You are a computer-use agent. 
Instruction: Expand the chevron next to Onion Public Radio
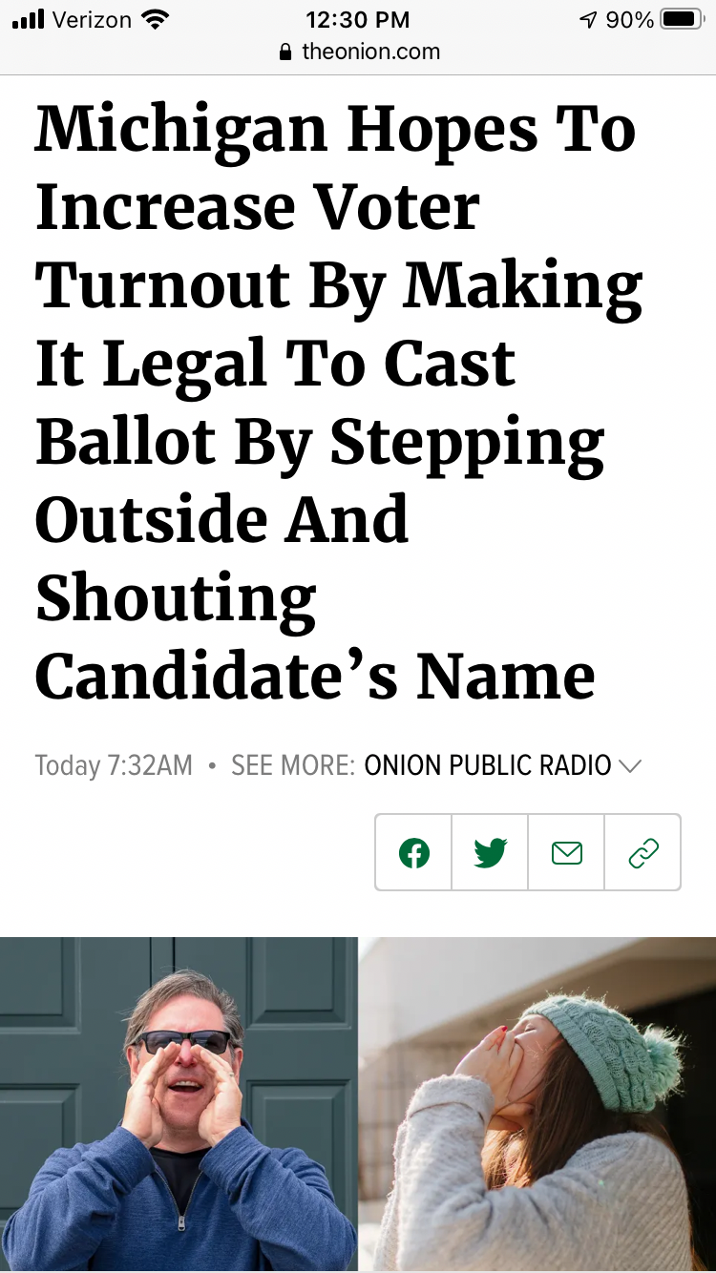point(629,765)
